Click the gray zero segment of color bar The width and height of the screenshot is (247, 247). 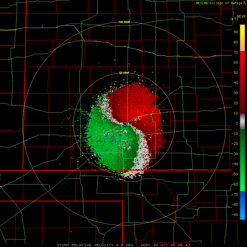click(242, 121)
